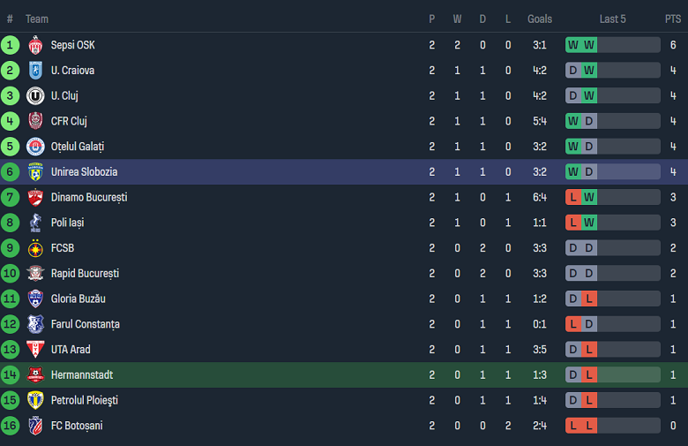Screen dimensions: 688x446
Task: Click the Sepsi OSK club crest
Action: click(35, 45)
